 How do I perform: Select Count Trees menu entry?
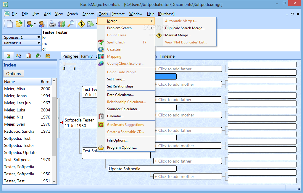point(117,35)
